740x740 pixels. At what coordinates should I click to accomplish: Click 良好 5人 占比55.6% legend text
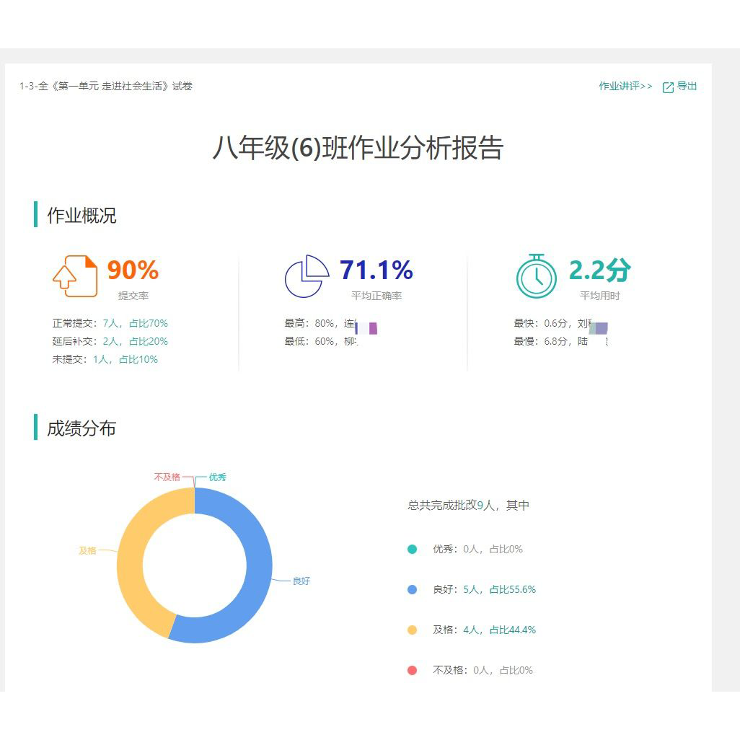(x=484, y=590)
